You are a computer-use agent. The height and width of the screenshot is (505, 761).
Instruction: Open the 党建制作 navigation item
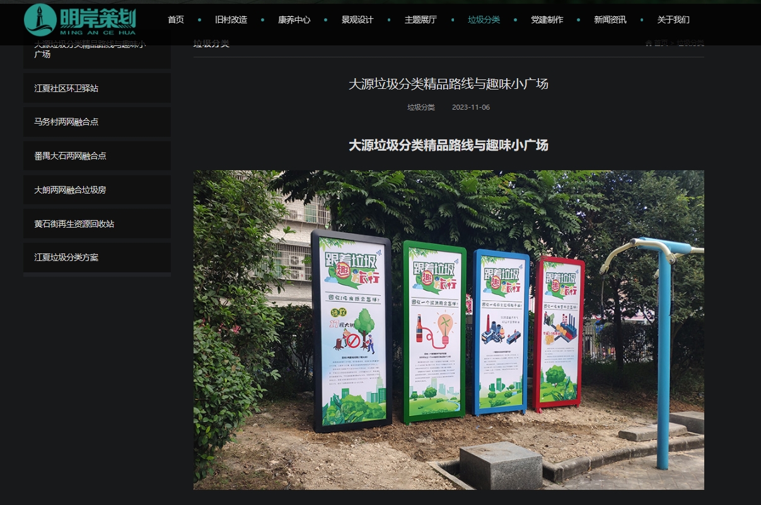point(547,20)
